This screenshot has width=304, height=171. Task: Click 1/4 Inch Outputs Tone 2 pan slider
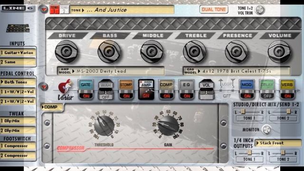pyautogui.click(x=283, y=153)
